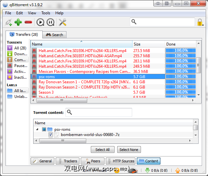Click the red minus delete torrent icon

pos(28,22)
